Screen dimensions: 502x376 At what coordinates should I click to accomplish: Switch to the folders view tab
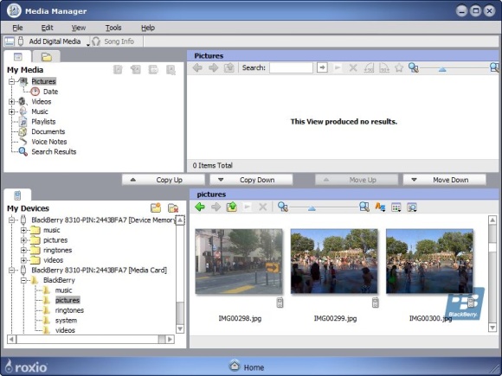[x=47, y=57]
